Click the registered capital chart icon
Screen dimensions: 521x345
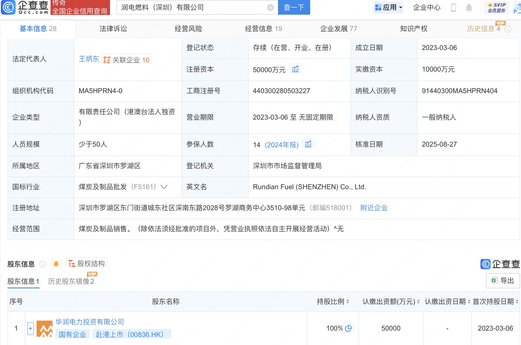295,69
